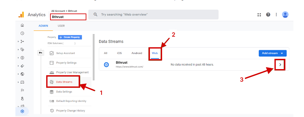
Task: Click the Default Reporting Identity icon
Action: (52, 101)
